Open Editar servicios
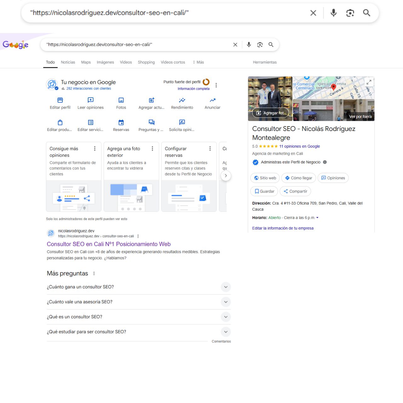Viewport: 403px width, 403px height. 90,125
